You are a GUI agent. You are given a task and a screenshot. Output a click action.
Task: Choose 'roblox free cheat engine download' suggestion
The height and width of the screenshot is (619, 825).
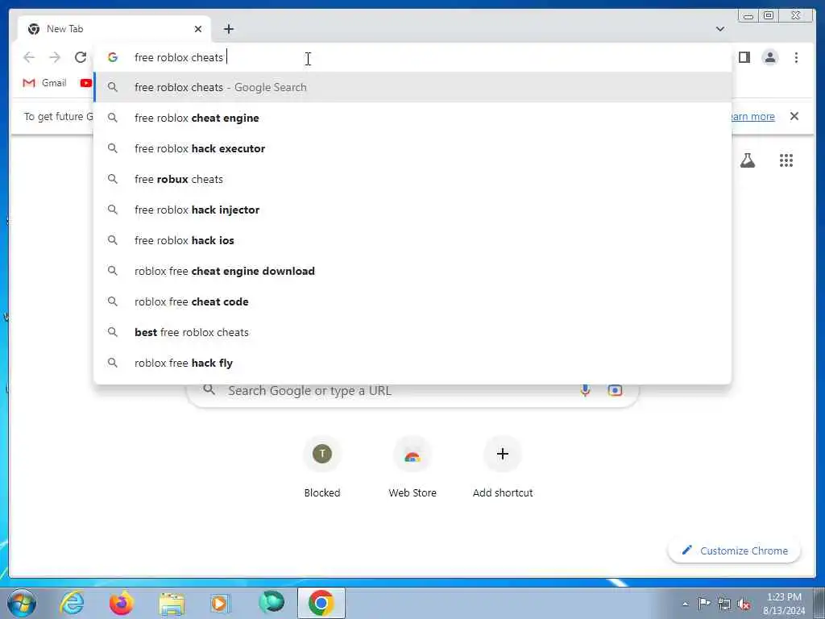point(412,271)
